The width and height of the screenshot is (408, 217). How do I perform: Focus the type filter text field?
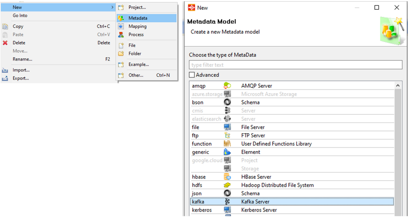pos(295,65)
